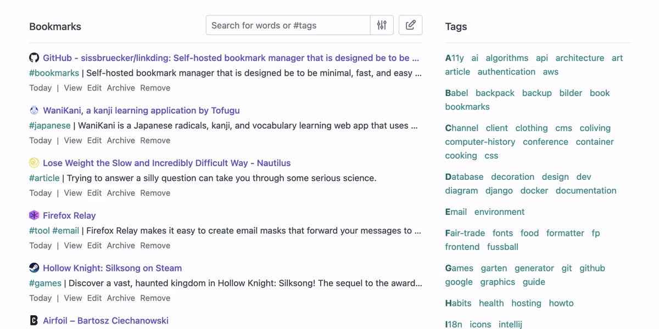Select the Games tag in Tags sidebar

point(459,269)
